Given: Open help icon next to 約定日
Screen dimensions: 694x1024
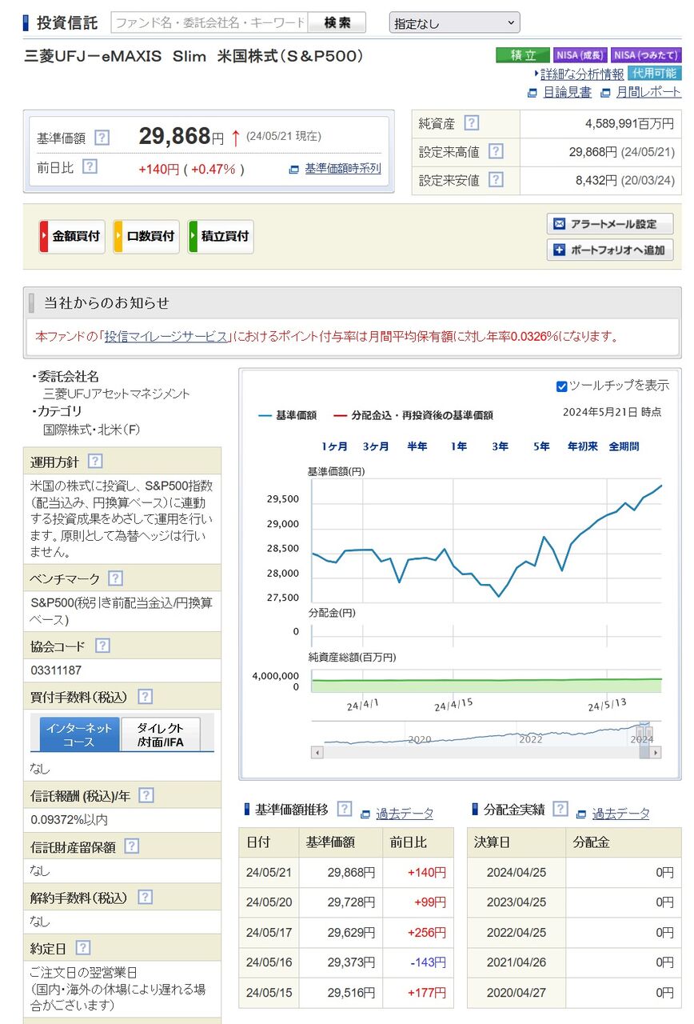Looking at the screenshot, I should pyautogui.click(x=82, y=947).
